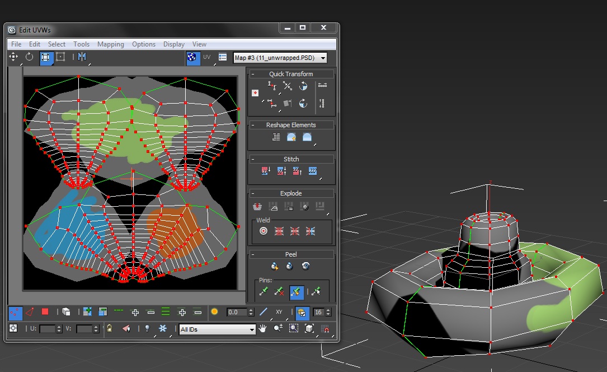The height and width of the screenshot is (372, 607).
Task: Open the Tools menu
Action: click(x=81, y=44)
